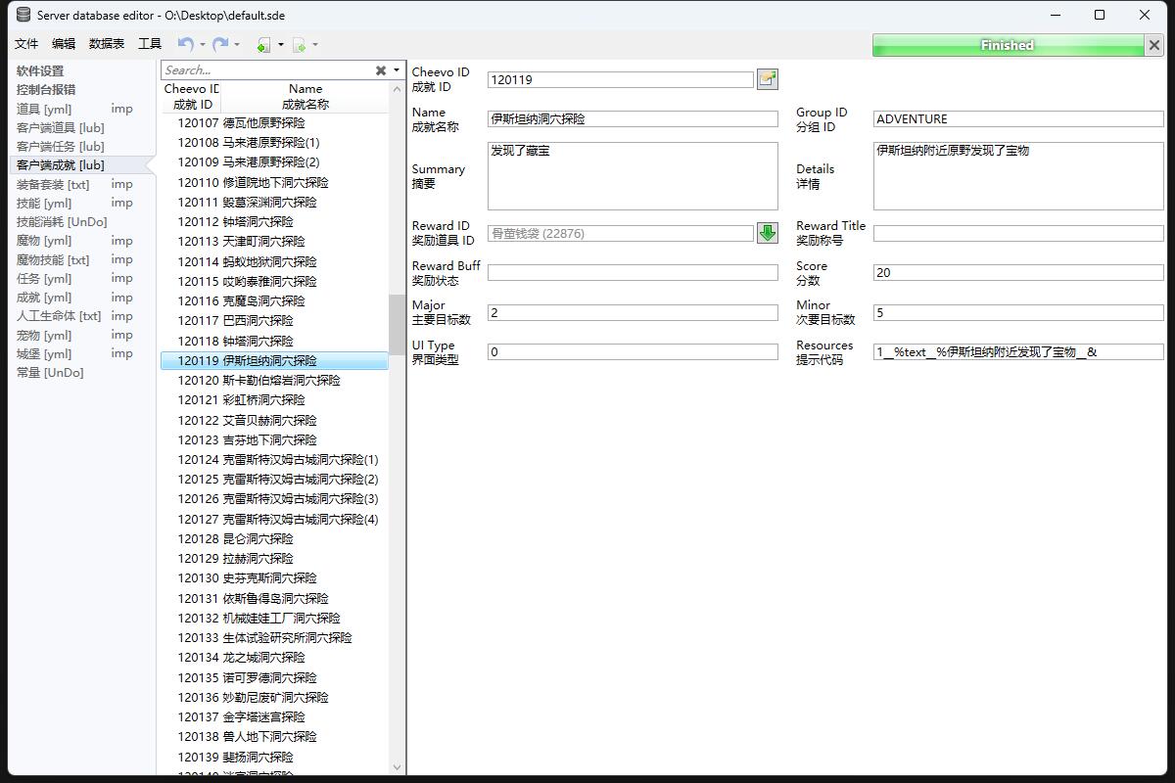Click the list scrollbar down arrow

397,767
